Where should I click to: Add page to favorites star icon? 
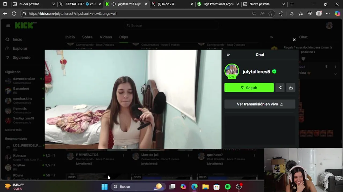pos(270,13)
